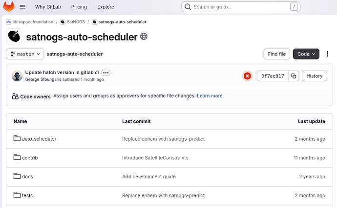Viewport: 337px width, 208px height.
Task: Click the Code owners people icon
Action: [x=15, y=96]
